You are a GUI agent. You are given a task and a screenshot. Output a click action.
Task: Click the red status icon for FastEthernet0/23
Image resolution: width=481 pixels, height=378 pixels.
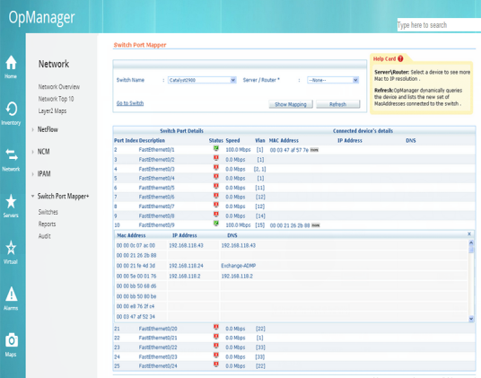(216, 356)
